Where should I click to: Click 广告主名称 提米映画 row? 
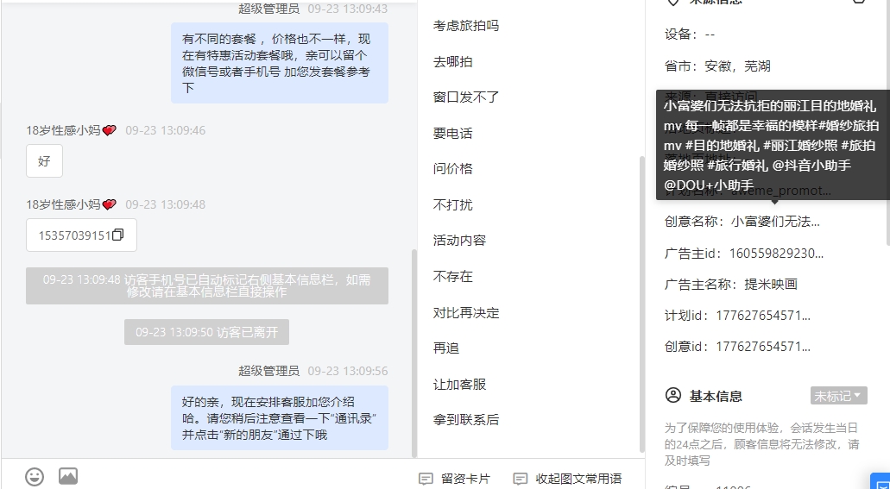(731, 285)
